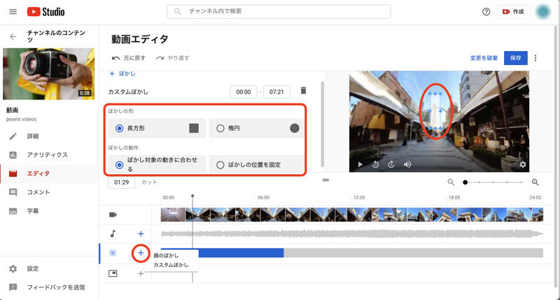This screenshot has height=300, width=560.
Task: Click the audio waveform track
Action: pyautogui.click(x=352, y=234)
